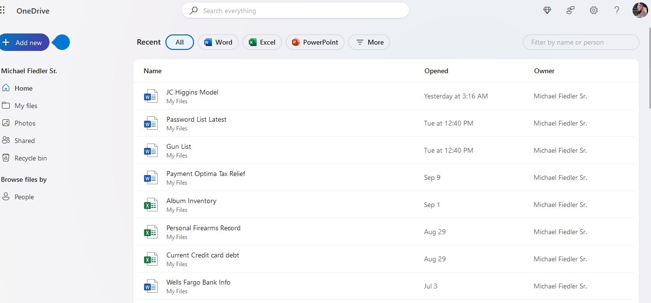
Task: Filter recent files by PowerPoint
Action: coord(315,42)
